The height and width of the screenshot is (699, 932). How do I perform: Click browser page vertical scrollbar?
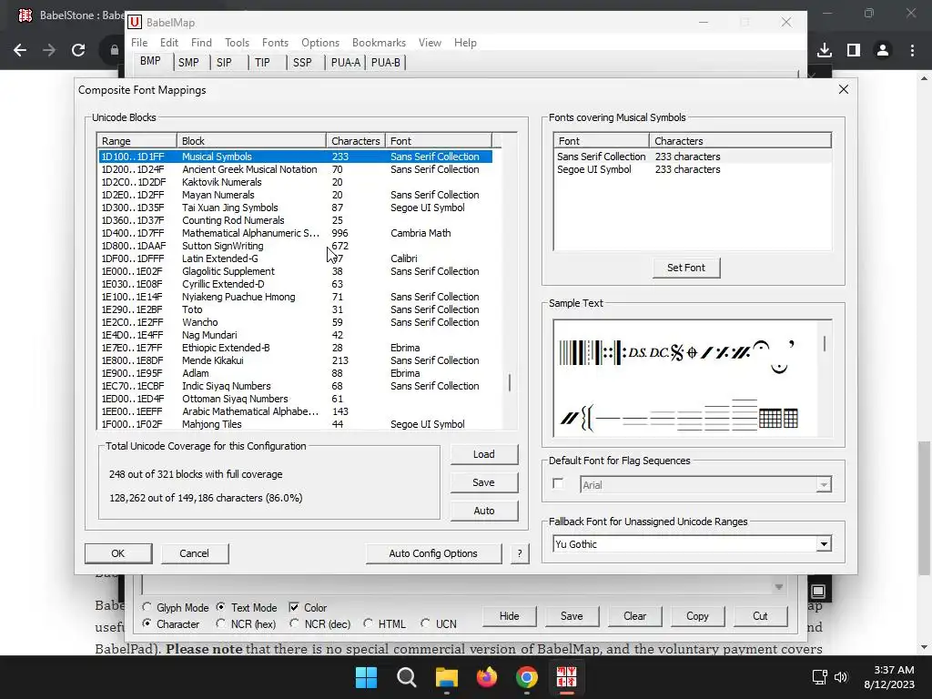pos(924,508)
